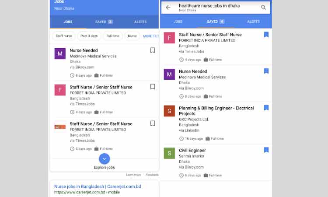Open Civil Engineer job title
This screenshot has width=328, height=197.
[x=192, y=151]
